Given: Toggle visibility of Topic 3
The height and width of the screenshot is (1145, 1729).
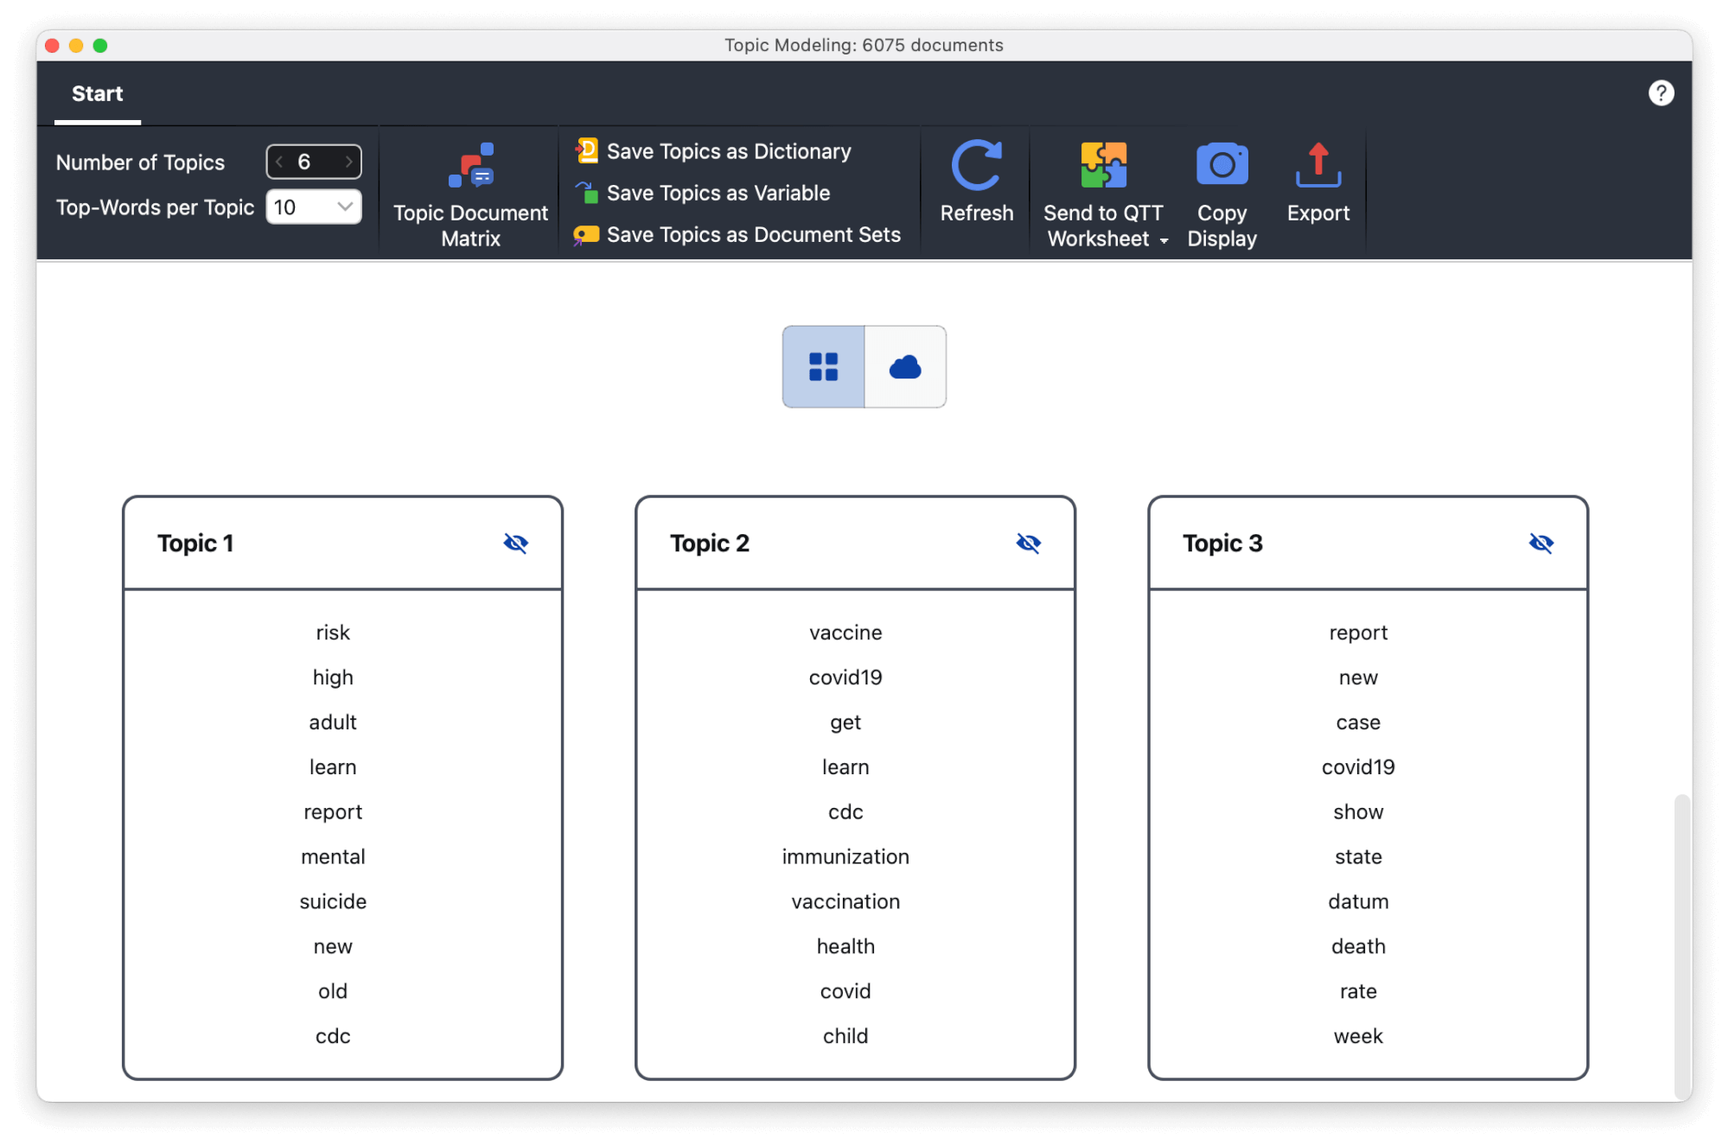Looking at the screenshot, I should pyautogui.click(x=1541, y=543).
